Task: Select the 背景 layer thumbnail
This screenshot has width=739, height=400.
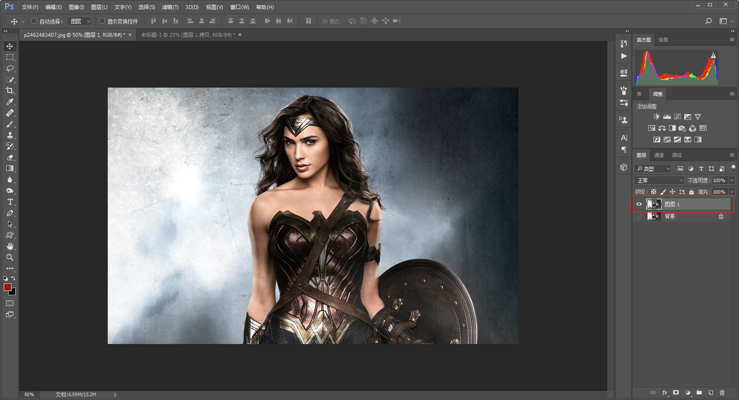Action: 653,216
